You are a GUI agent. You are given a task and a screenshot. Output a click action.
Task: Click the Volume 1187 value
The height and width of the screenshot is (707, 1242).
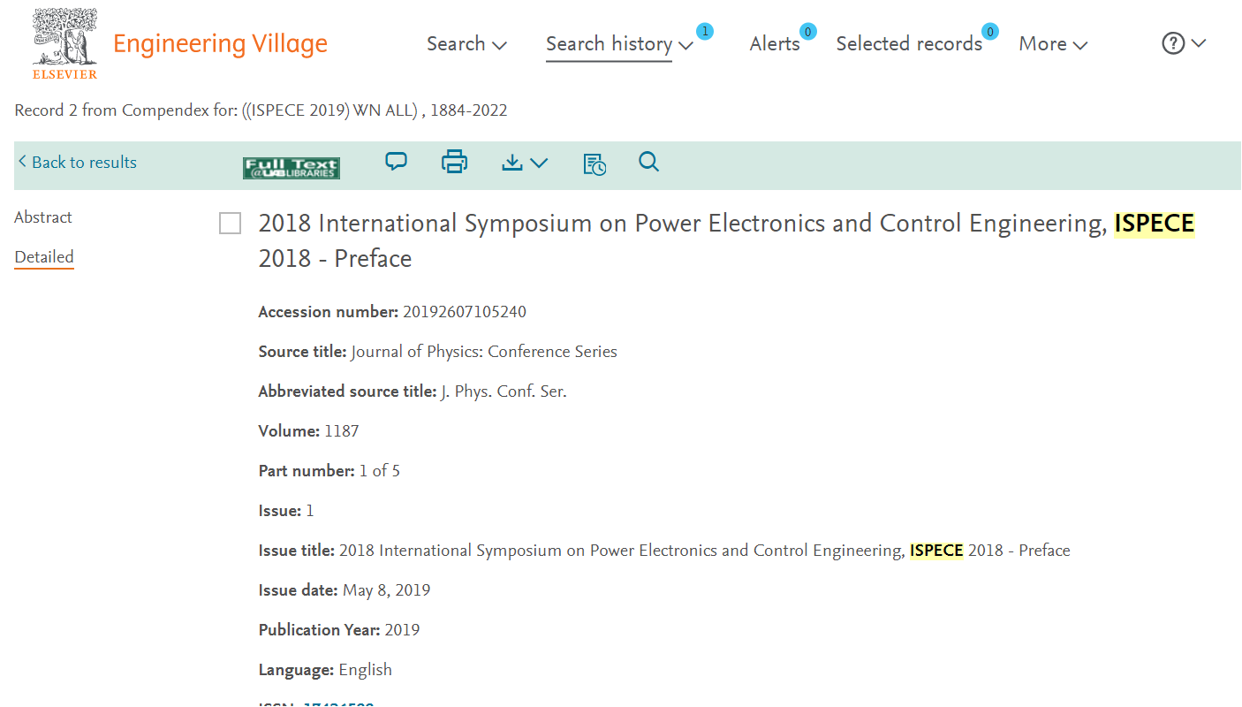(x=342, y=431)
